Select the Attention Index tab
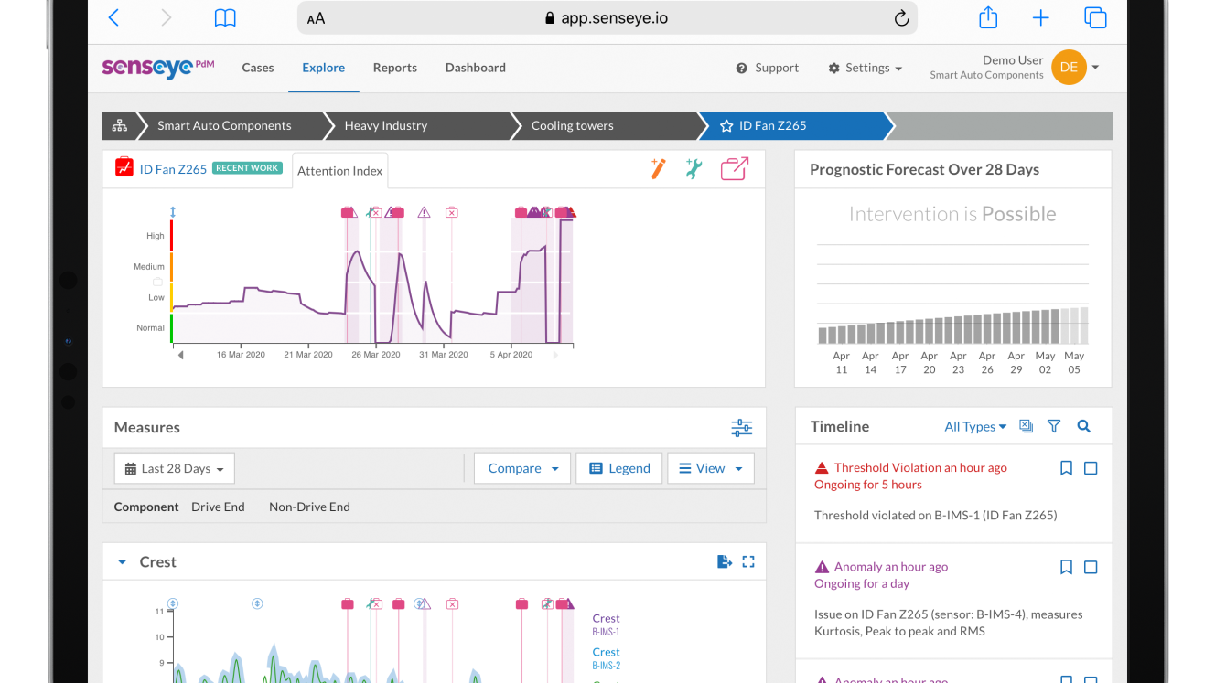This screenshot has width=1215, height=683. (340, 171)
